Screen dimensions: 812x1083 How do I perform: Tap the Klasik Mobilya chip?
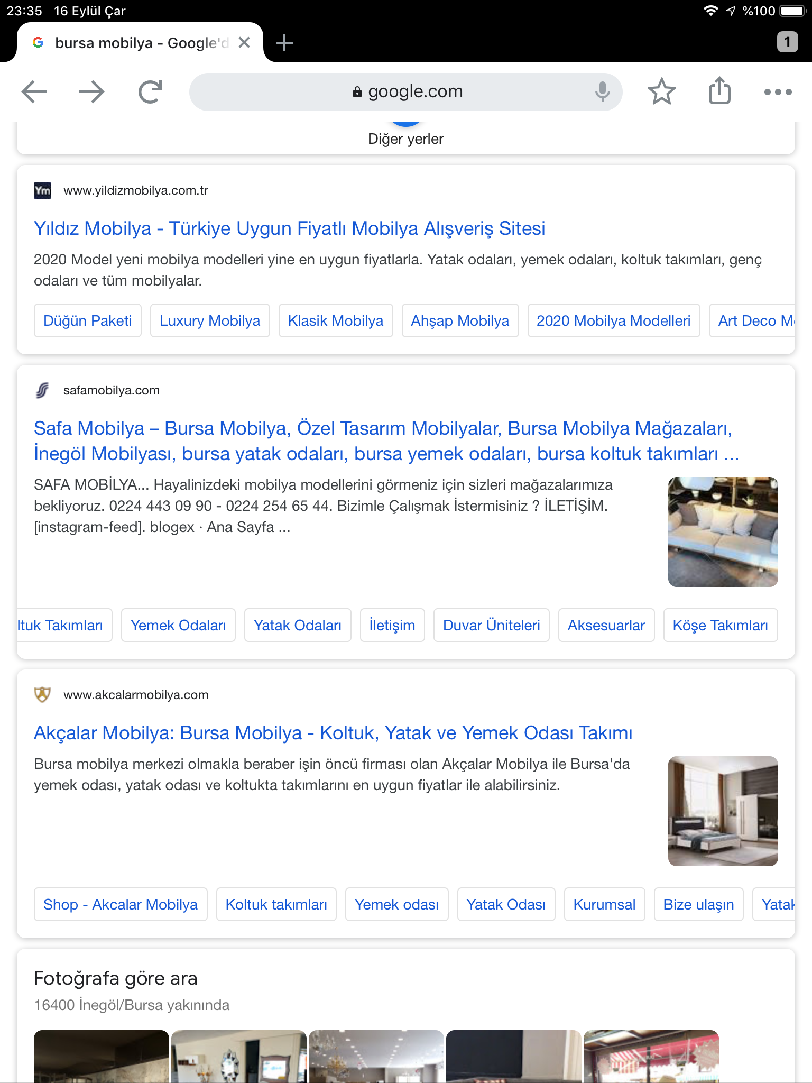(x=336, y=320)
